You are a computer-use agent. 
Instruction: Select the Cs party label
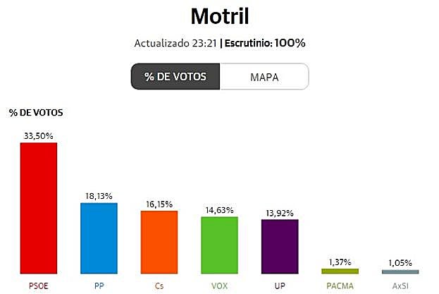click(159, 286)
